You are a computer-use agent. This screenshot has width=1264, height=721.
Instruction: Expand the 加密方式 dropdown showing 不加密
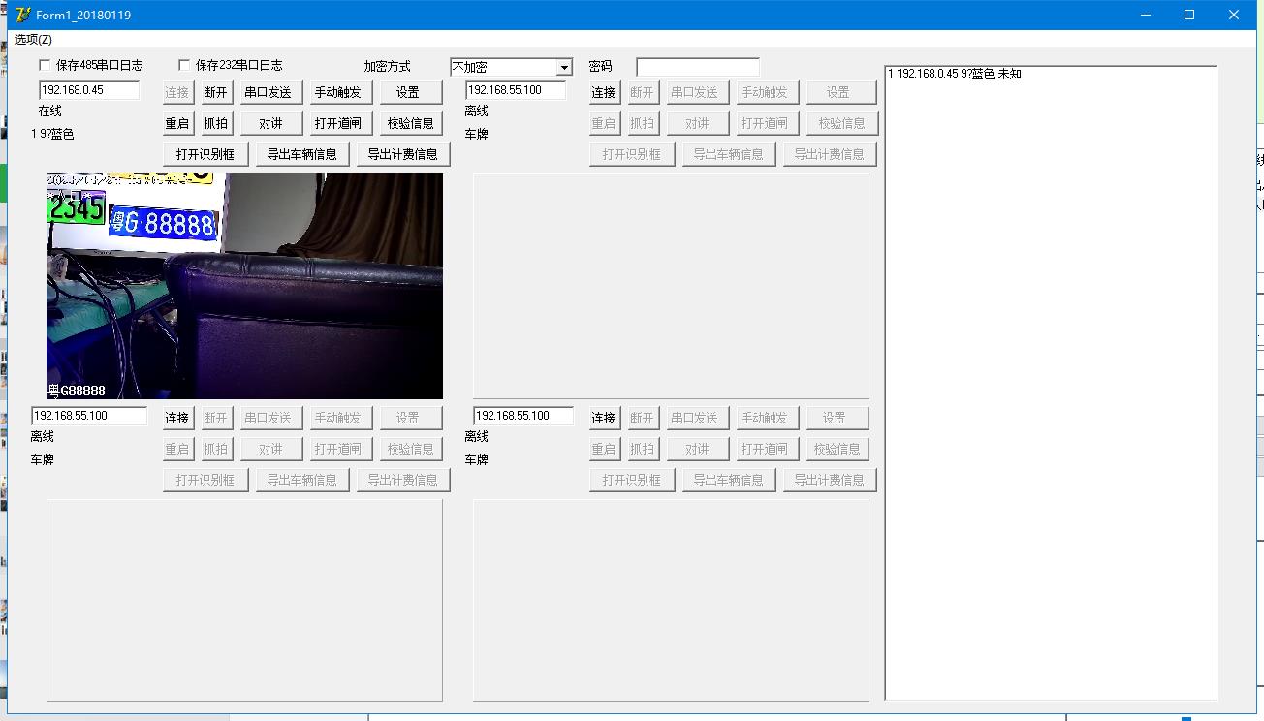pos(564,68)
